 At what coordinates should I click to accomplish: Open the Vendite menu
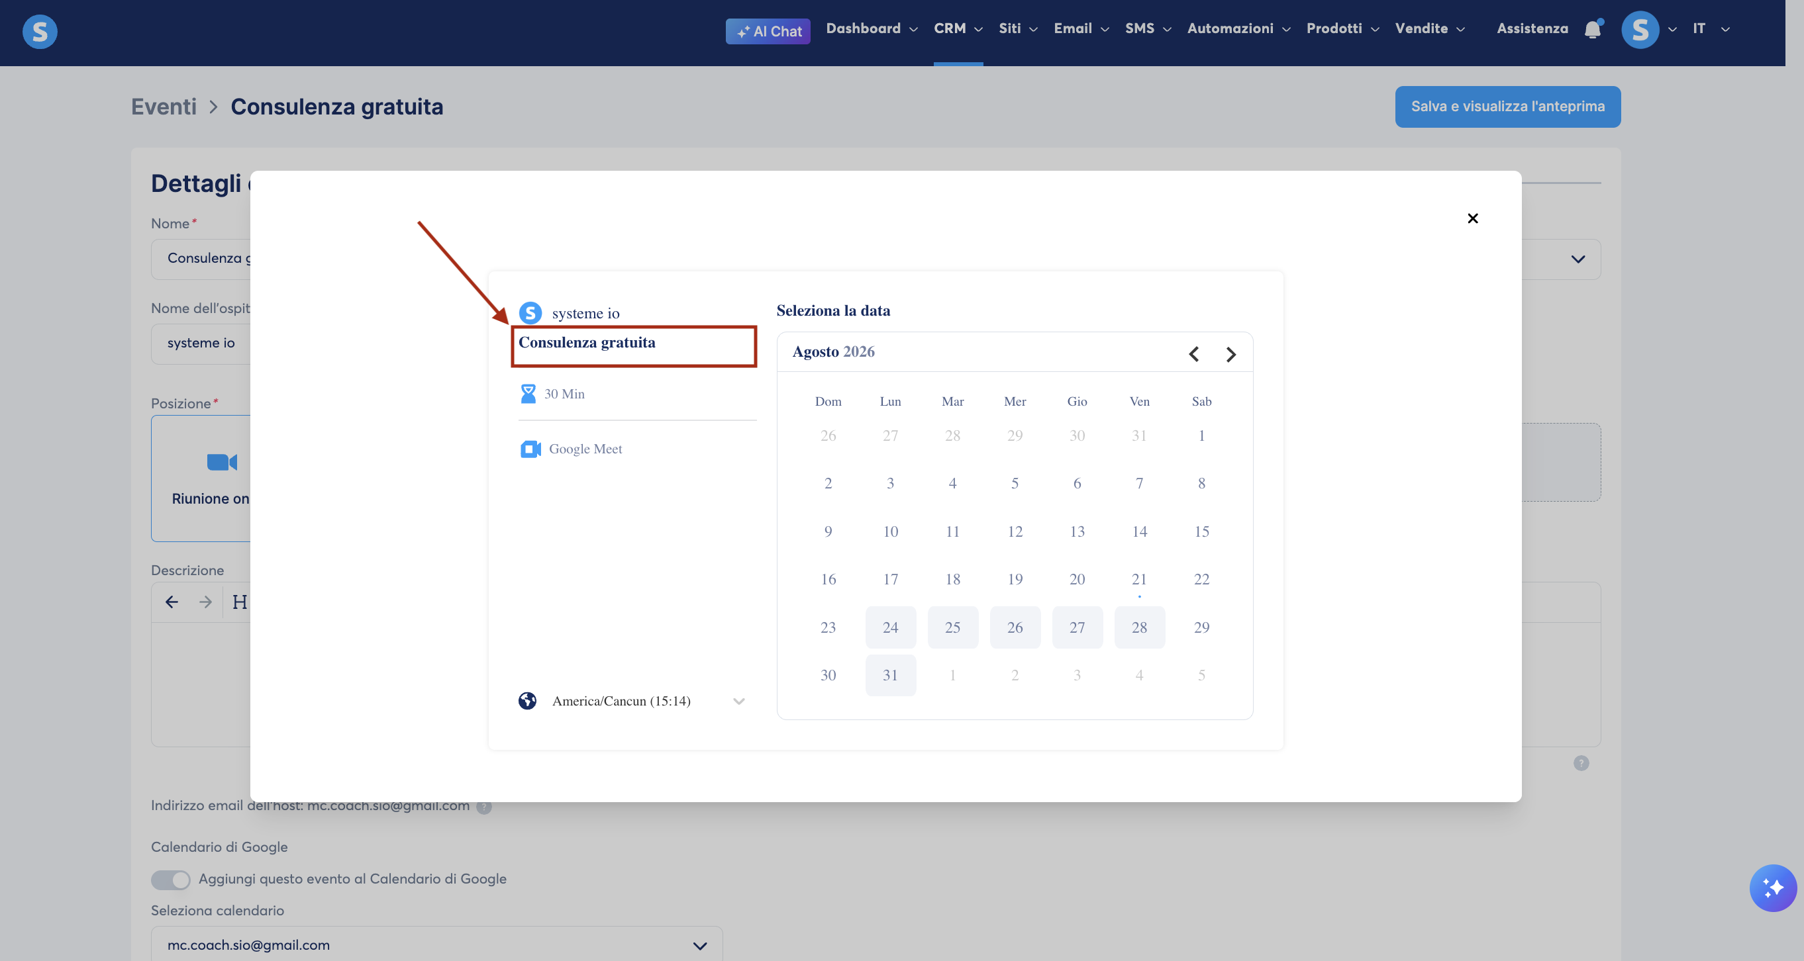point(1429,28)
